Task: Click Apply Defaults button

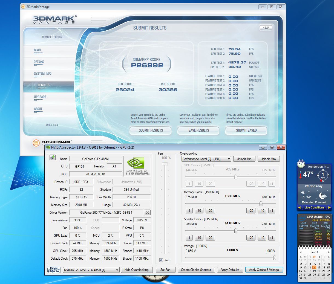Action: [230, 270]
